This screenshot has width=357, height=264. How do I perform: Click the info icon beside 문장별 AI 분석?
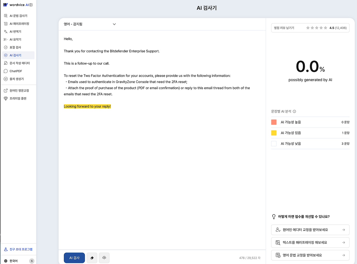[294, 112]
